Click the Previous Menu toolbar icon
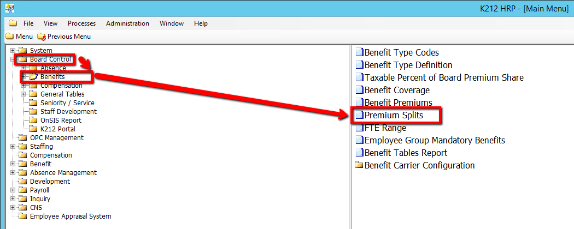 (42, 37)
